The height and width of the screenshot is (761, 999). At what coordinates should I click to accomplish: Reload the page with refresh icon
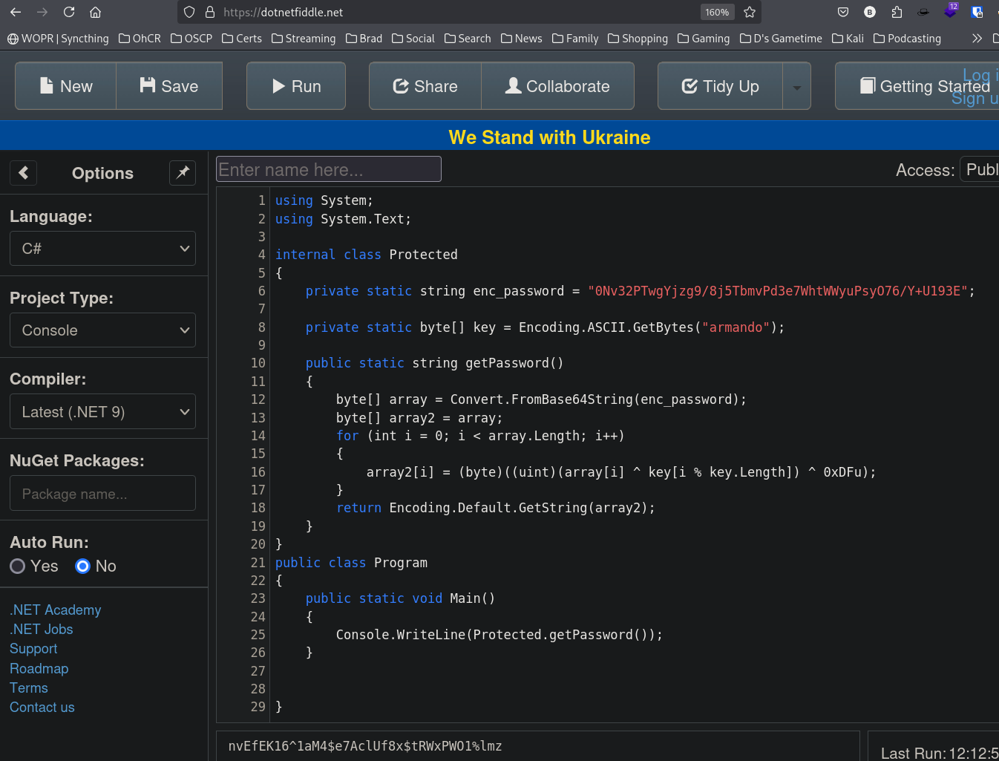(x=69, y=12)
